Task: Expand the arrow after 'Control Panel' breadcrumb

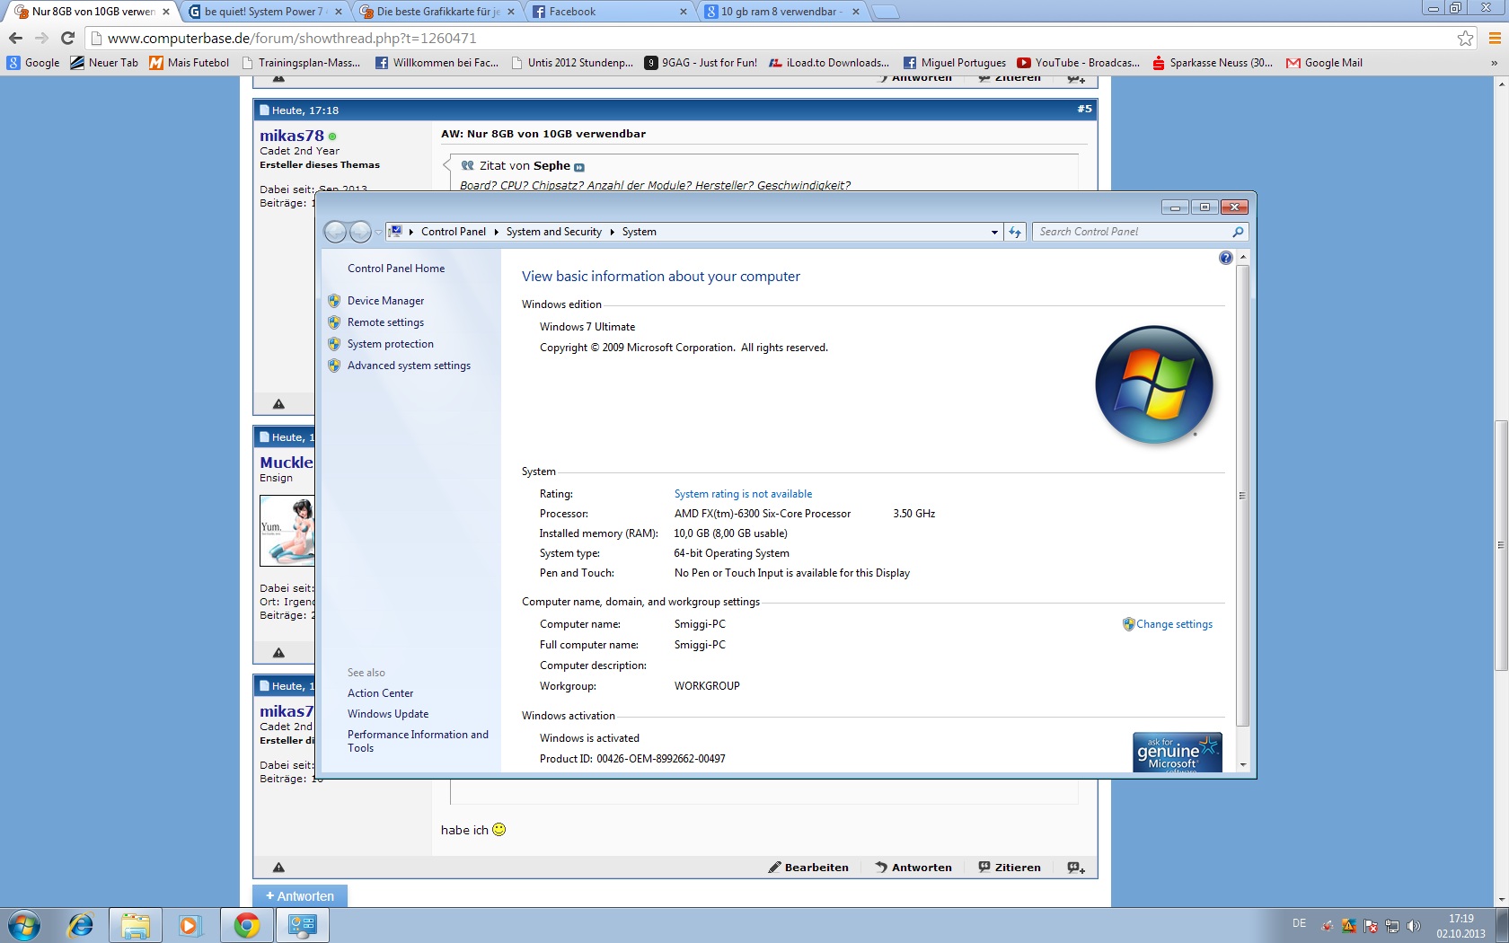Action: pyautogui.click(x=496, y=232)
